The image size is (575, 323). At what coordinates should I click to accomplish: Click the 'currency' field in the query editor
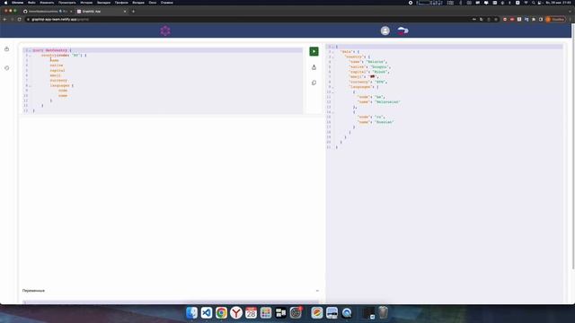point(58,80)
